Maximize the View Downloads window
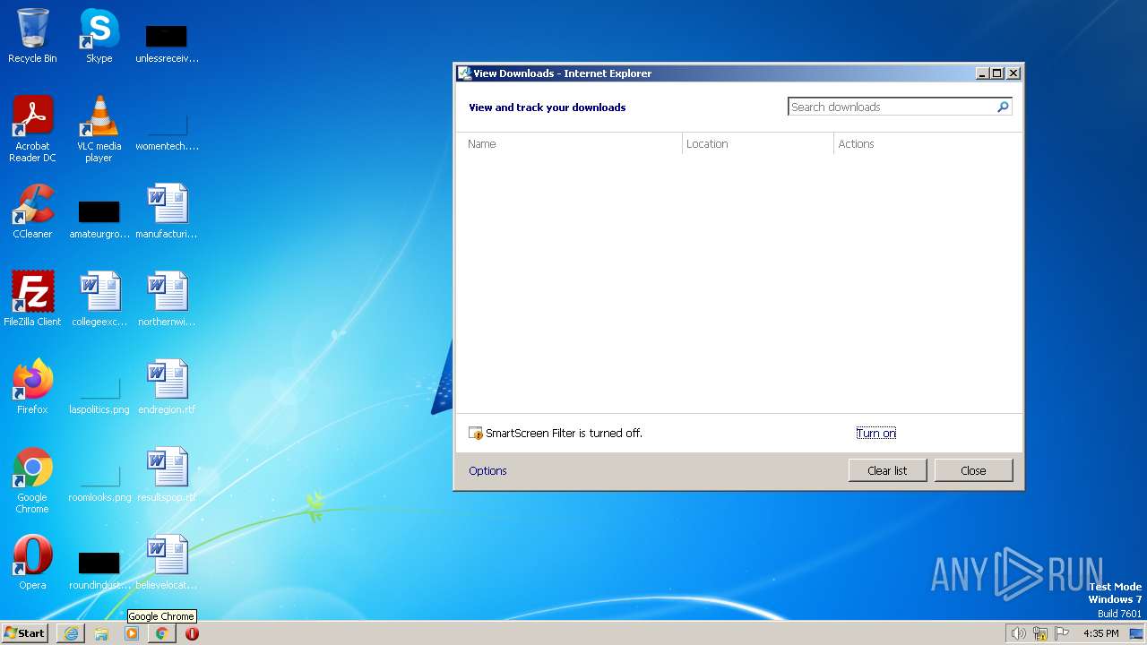The height and width of the screenshot is (645, 1147). coord(996,73)
